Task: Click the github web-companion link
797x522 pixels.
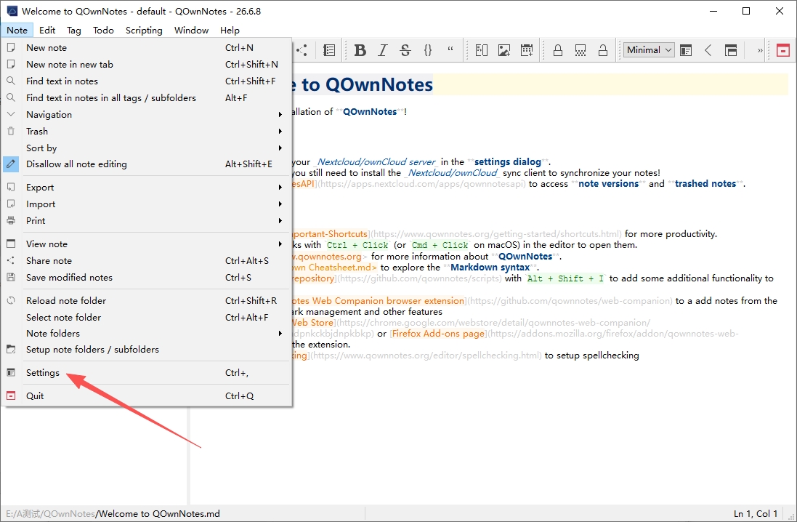Action: [x=569, y=301]
